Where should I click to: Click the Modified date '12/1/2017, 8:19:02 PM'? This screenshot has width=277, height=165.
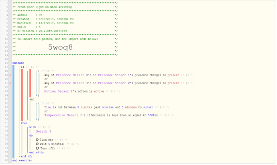click(56, 23)
